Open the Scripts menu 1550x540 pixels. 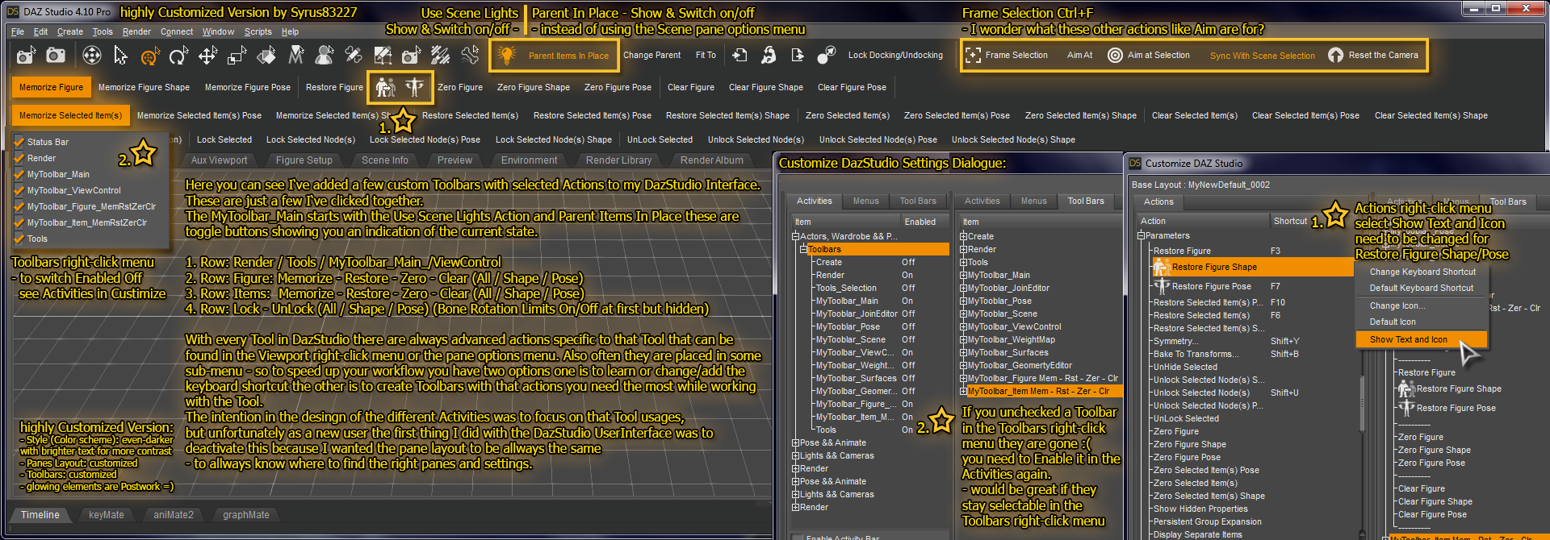(x=258, y=31)
